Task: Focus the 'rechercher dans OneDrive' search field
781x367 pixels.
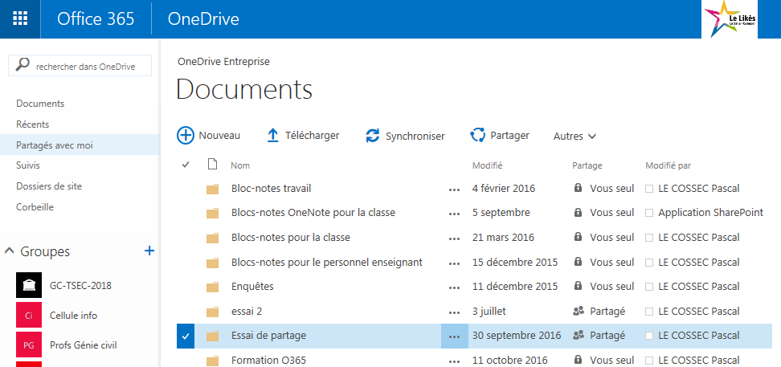Action: (x=80, y=66)
